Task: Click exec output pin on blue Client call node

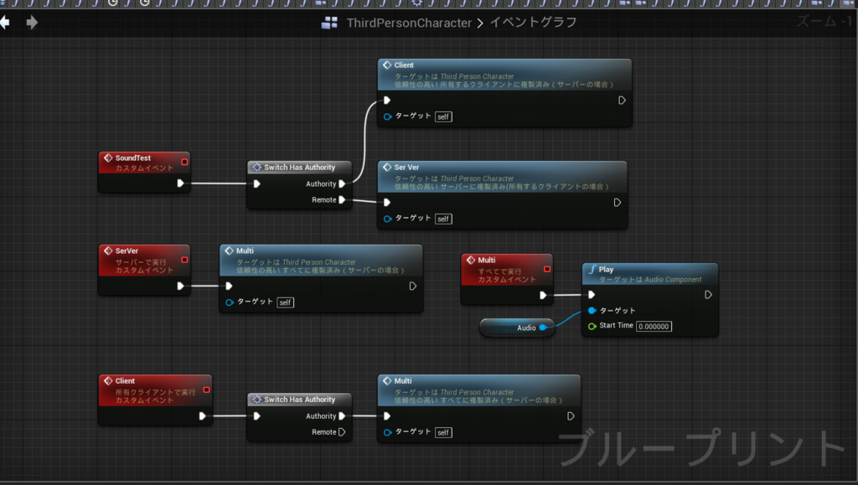Action: click(622, 100)
